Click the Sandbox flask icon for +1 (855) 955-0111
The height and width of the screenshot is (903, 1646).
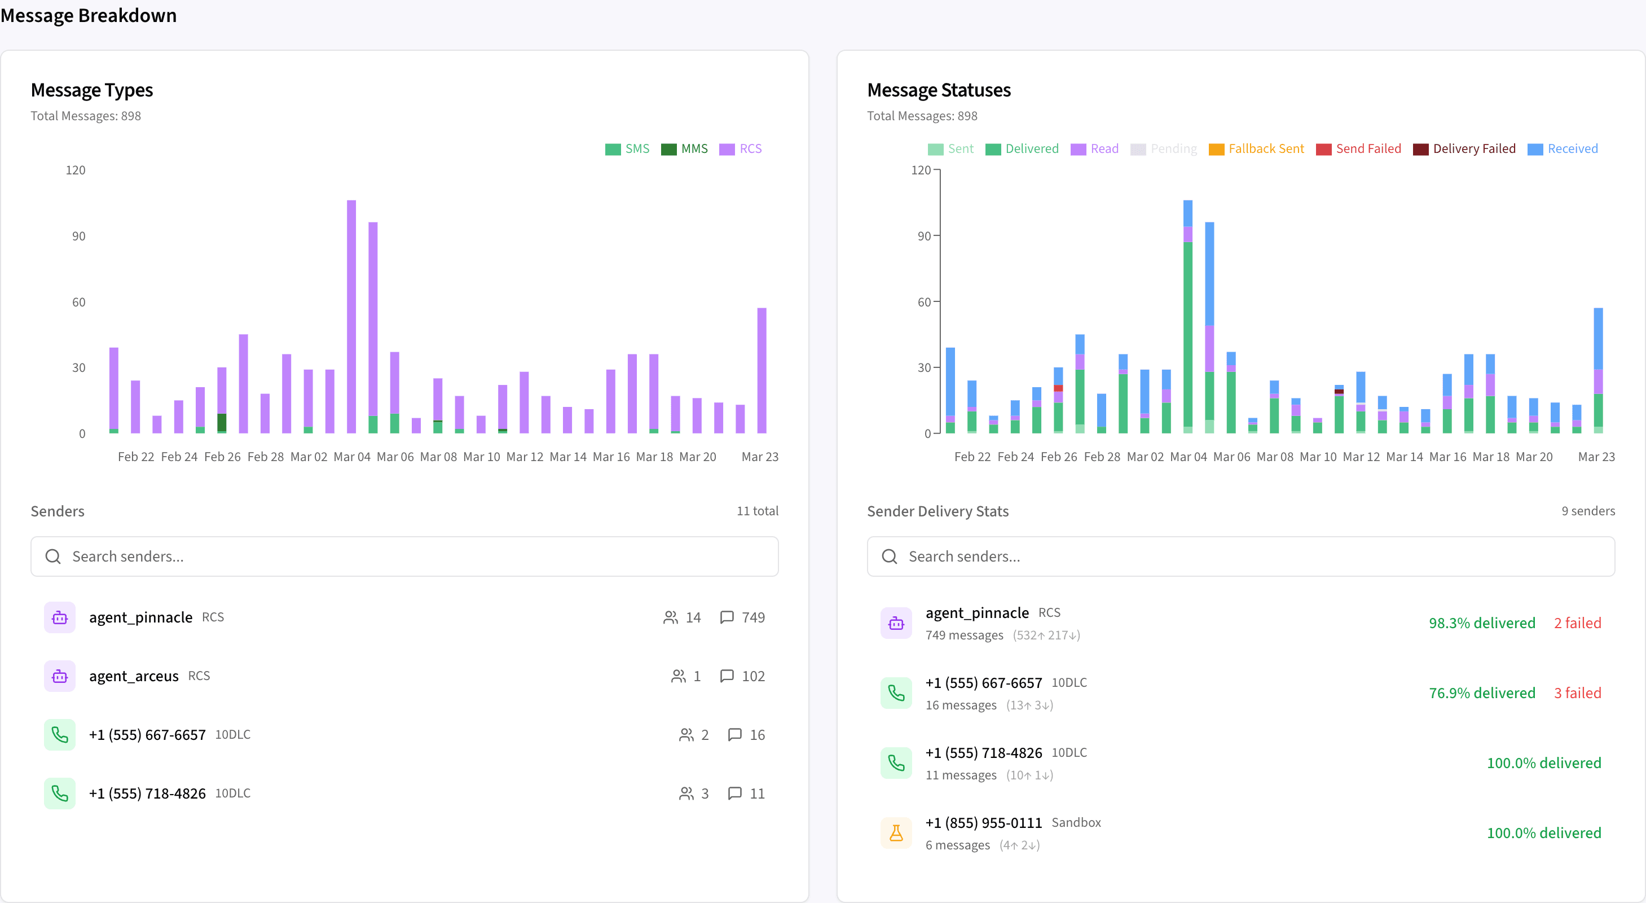coord(896,832)
